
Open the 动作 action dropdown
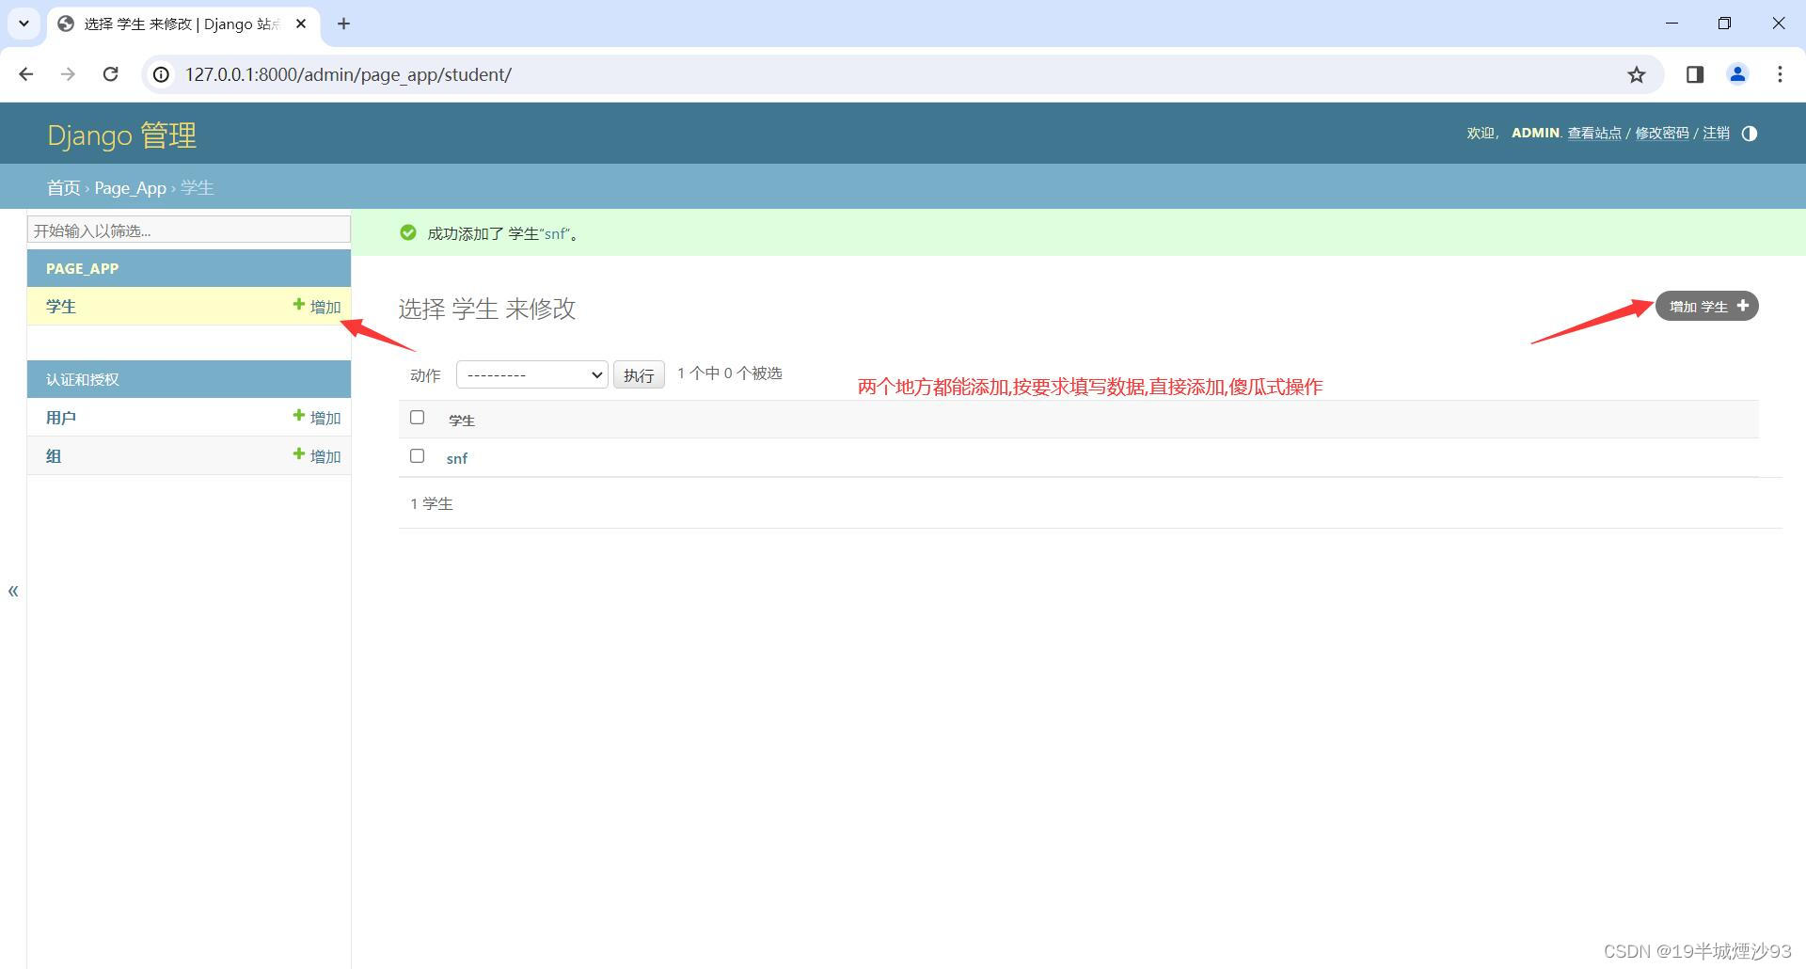[532, 374]
